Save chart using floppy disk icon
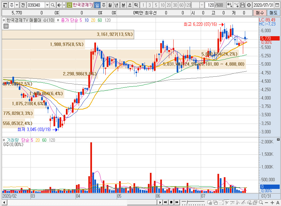The image size is (281, 206). 243,5
